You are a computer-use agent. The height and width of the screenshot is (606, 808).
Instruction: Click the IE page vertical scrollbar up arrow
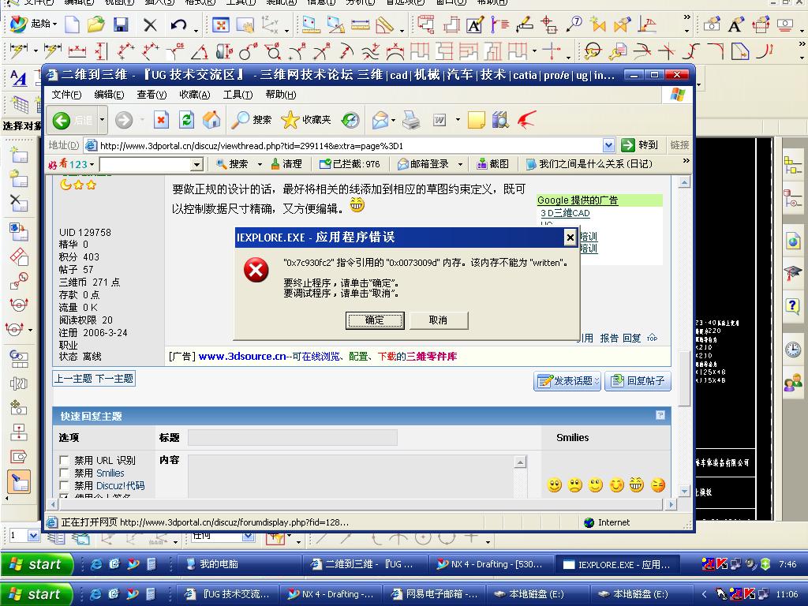(x=684, y=182)
